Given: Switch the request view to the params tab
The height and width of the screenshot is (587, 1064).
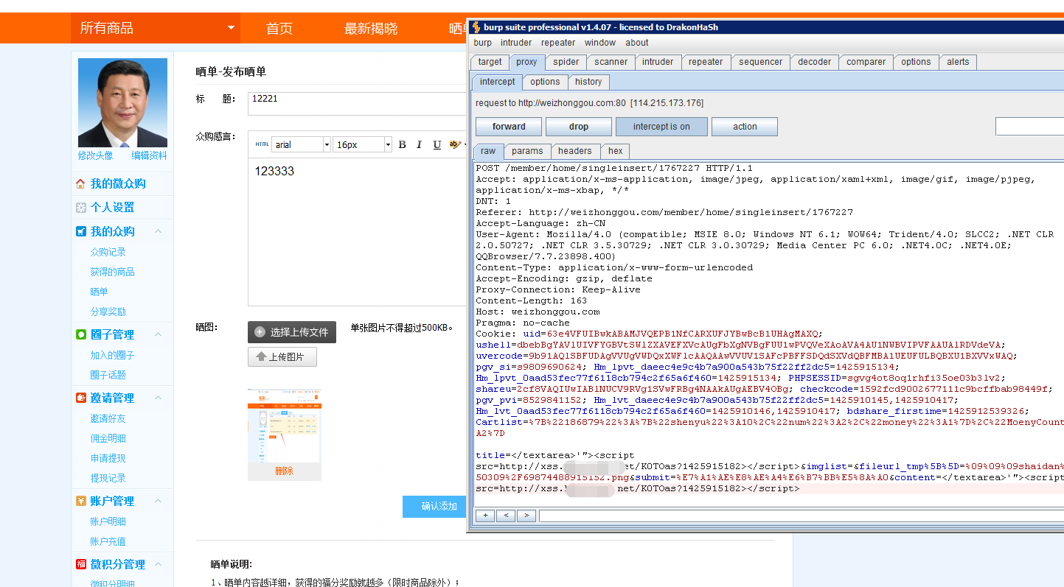Looking at the screenshot, I should click(x=527, y=151).
